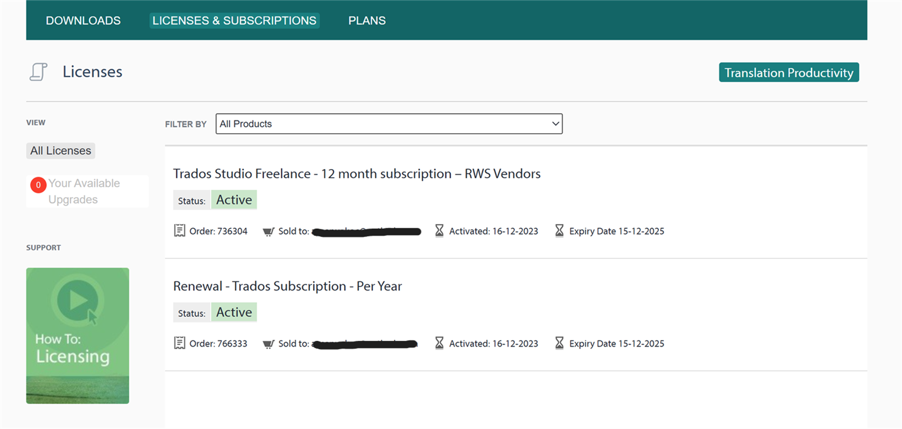Click the chevron arrow on the product filter

[555, 124]
